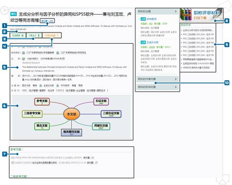Image resolution: width=232 pixels, height=185 pixels.
Task: Open the 同被引文献 node in citation map
Action: pyautogui.click(x=102, y=126)
